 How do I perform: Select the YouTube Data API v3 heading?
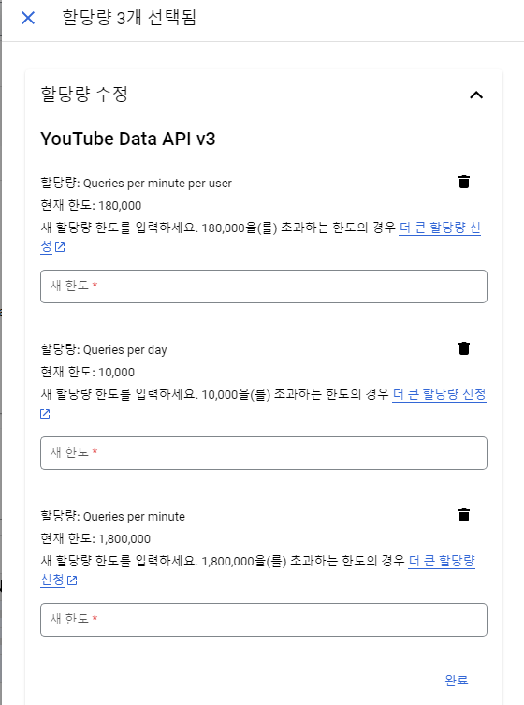pos(128,139)
